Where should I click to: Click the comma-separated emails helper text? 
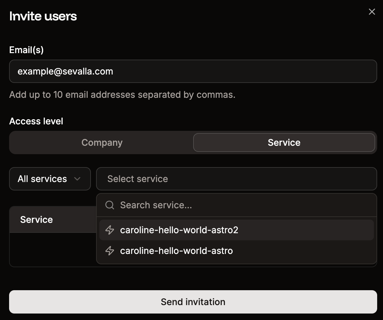(122, 95)
